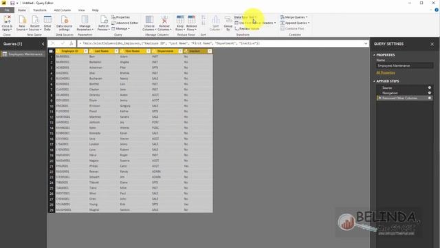
Task: Click the table icon at the grid corner
Action: pyautogui.click(x=51, y=51)
